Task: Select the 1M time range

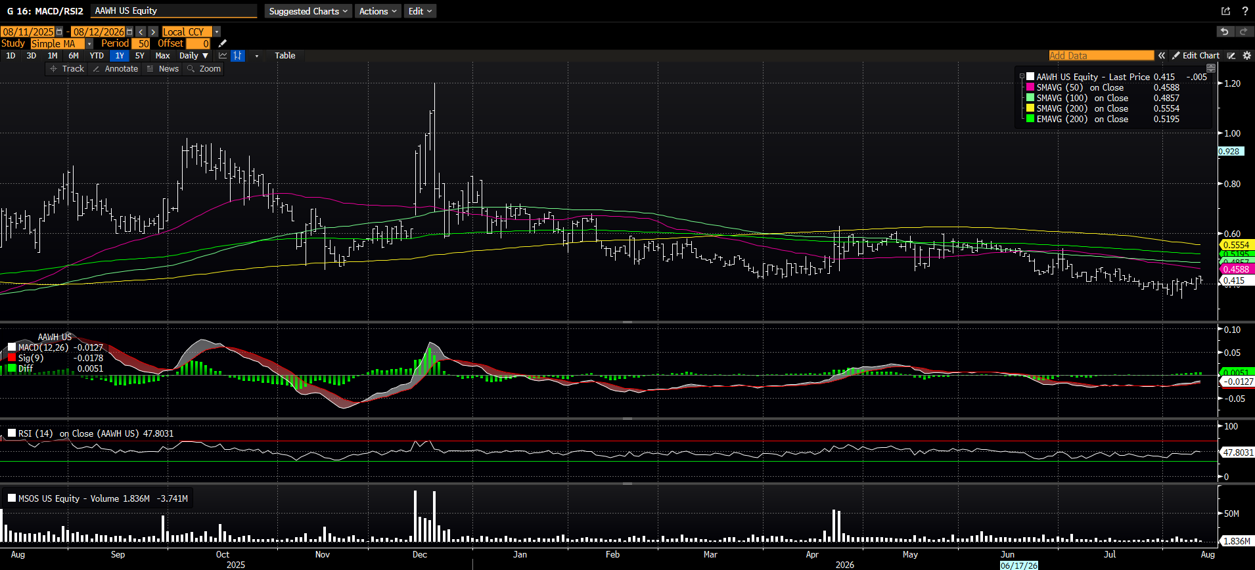Action: (x=53, y=56)
